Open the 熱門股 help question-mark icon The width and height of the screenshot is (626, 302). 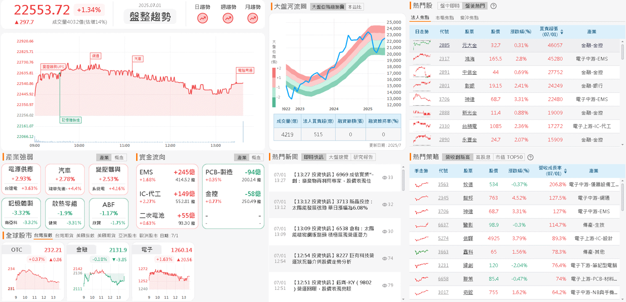coord(494,6)
